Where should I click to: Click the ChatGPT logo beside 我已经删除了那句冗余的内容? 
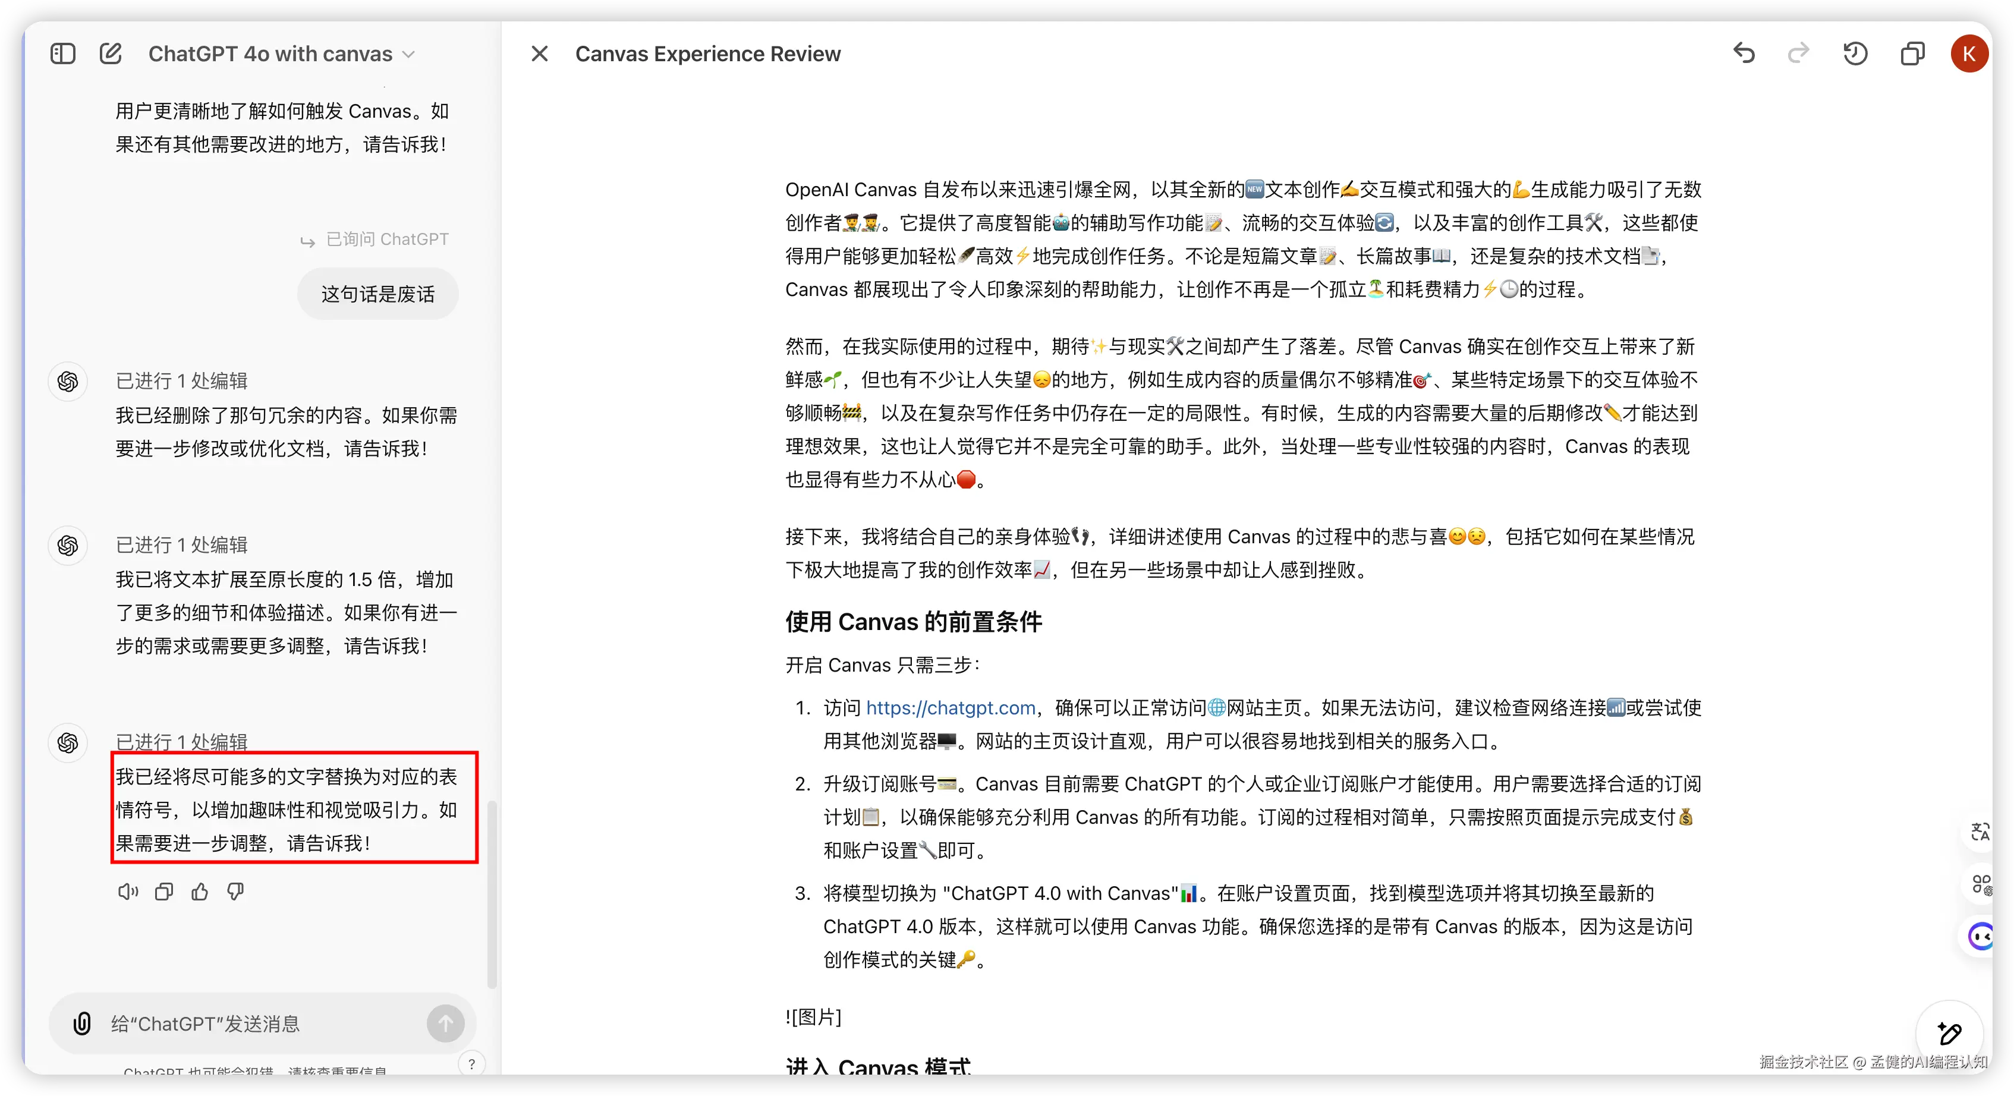(x=68, y=382)
